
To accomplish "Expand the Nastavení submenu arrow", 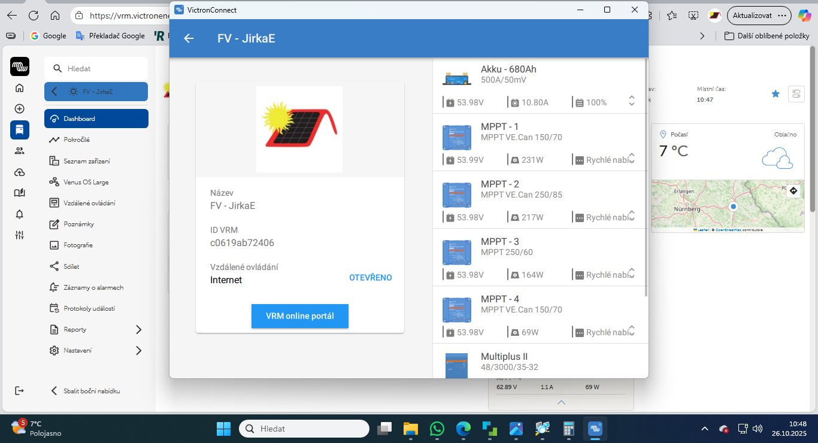I will pos(139,350).
